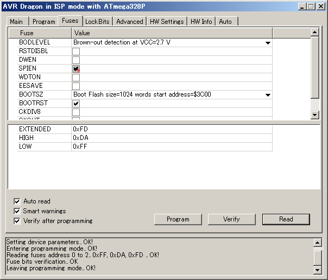Click the Fuse column header
328x280 pixels.
pos(40,33)
